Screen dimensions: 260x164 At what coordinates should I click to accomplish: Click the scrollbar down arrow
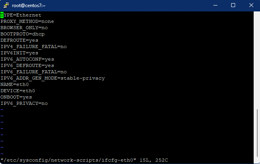(x=256, y=160)
